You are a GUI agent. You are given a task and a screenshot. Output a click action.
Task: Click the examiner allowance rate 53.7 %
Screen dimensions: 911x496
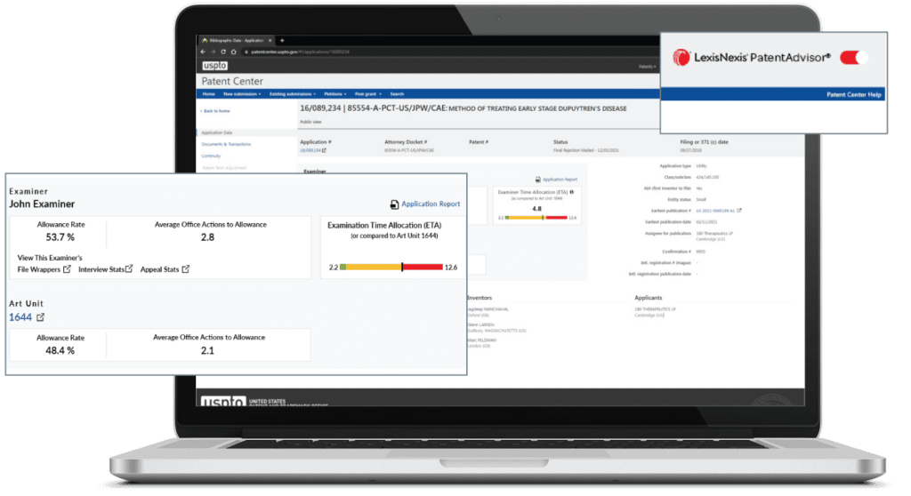pyautogui.click(x=60, y=237)
